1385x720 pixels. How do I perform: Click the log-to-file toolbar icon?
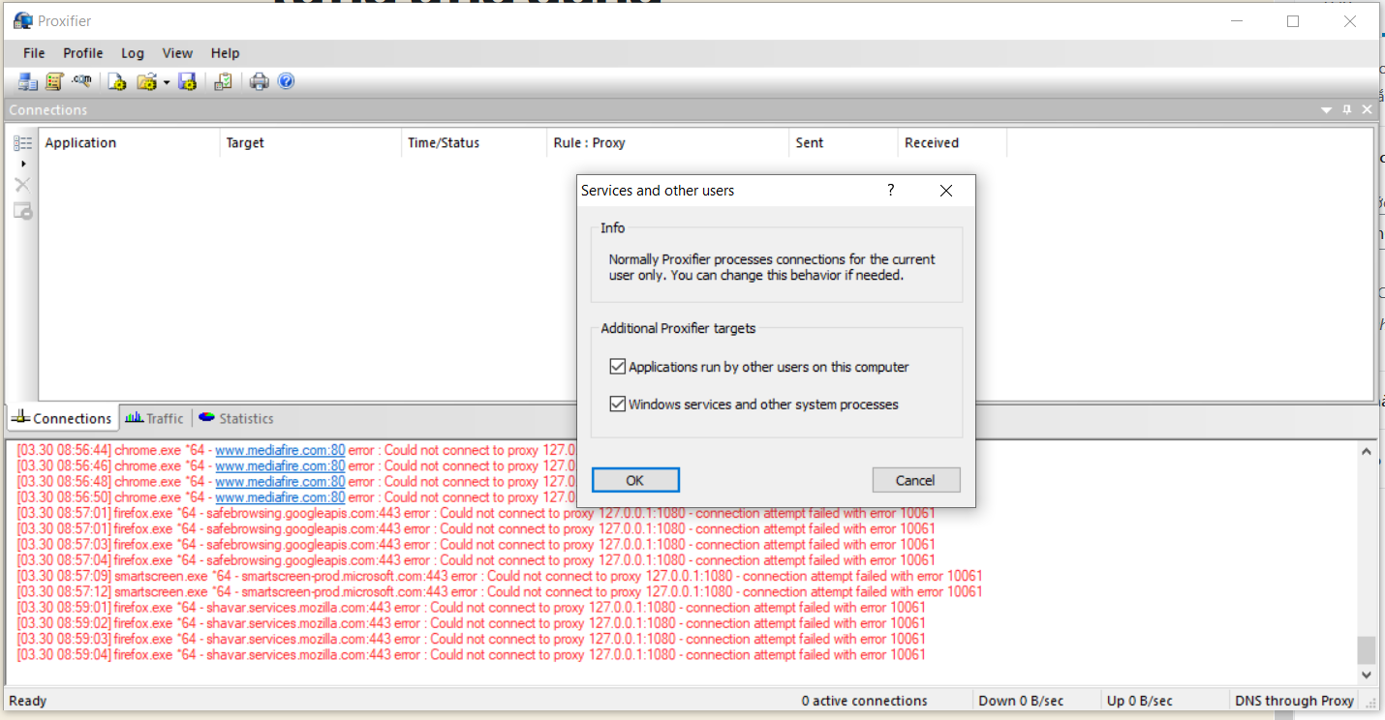click(117, 81)
